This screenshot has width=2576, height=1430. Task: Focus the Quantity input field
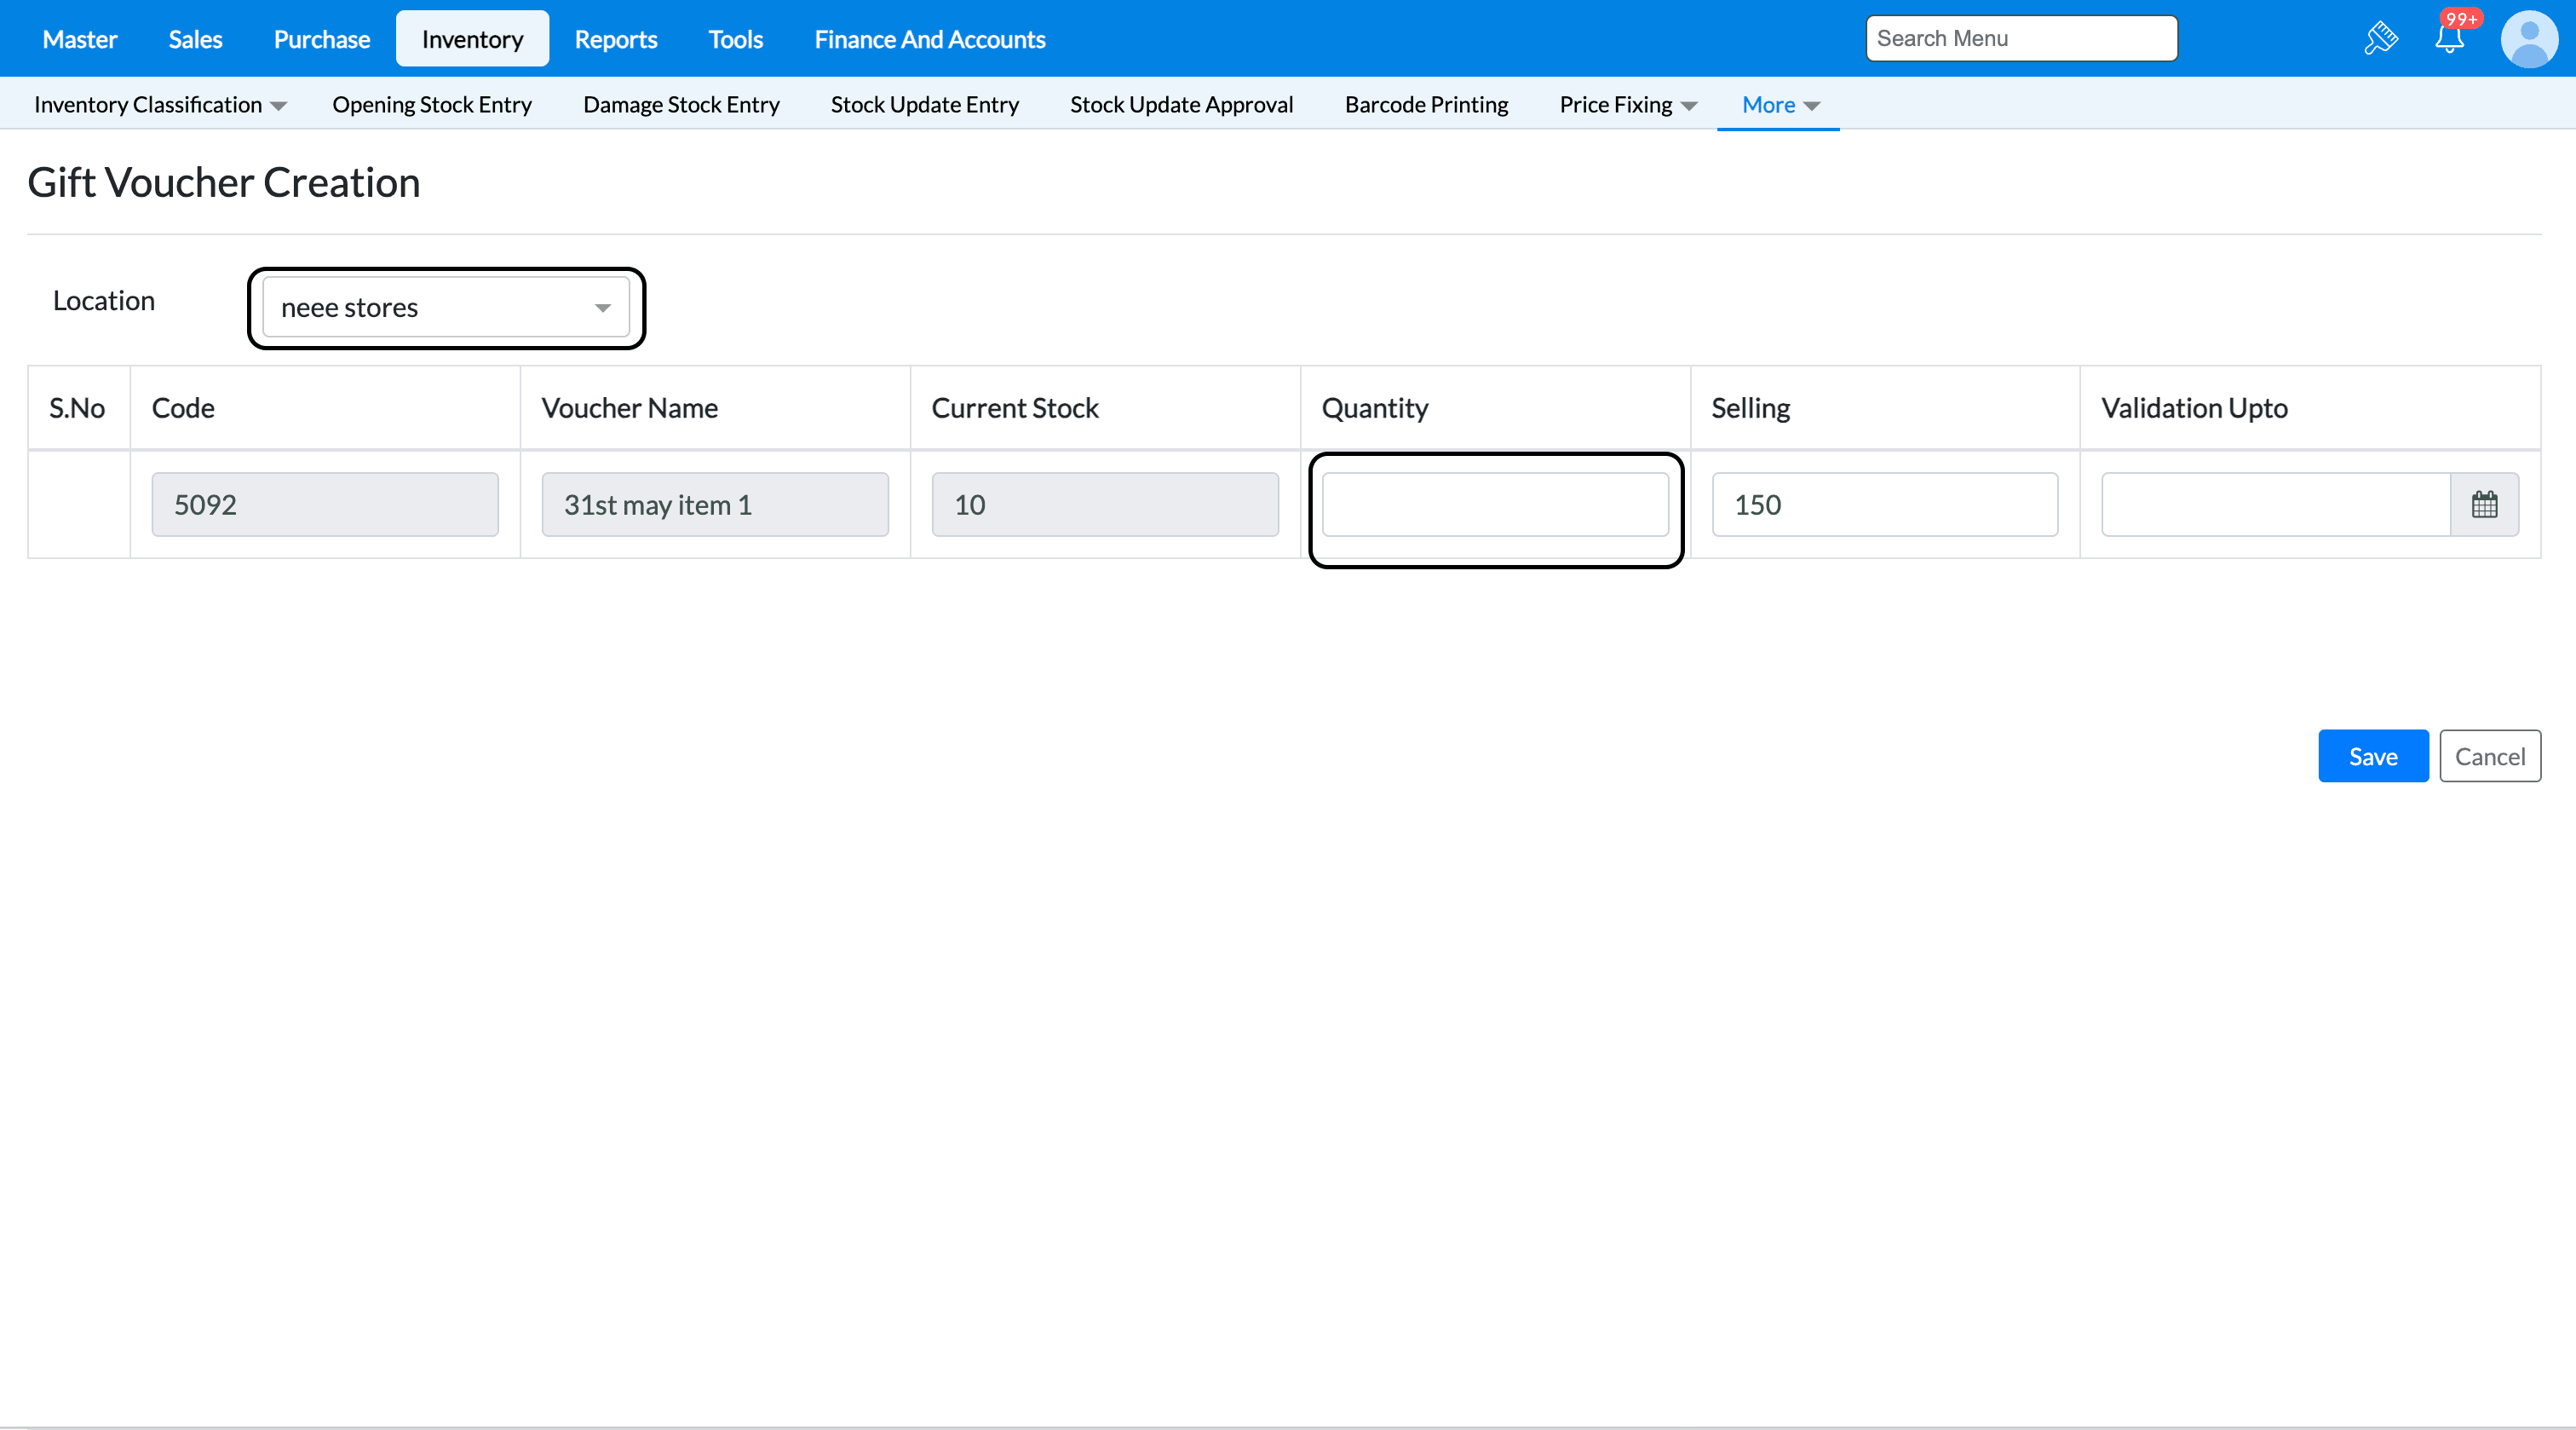[x=1495, y=505]
